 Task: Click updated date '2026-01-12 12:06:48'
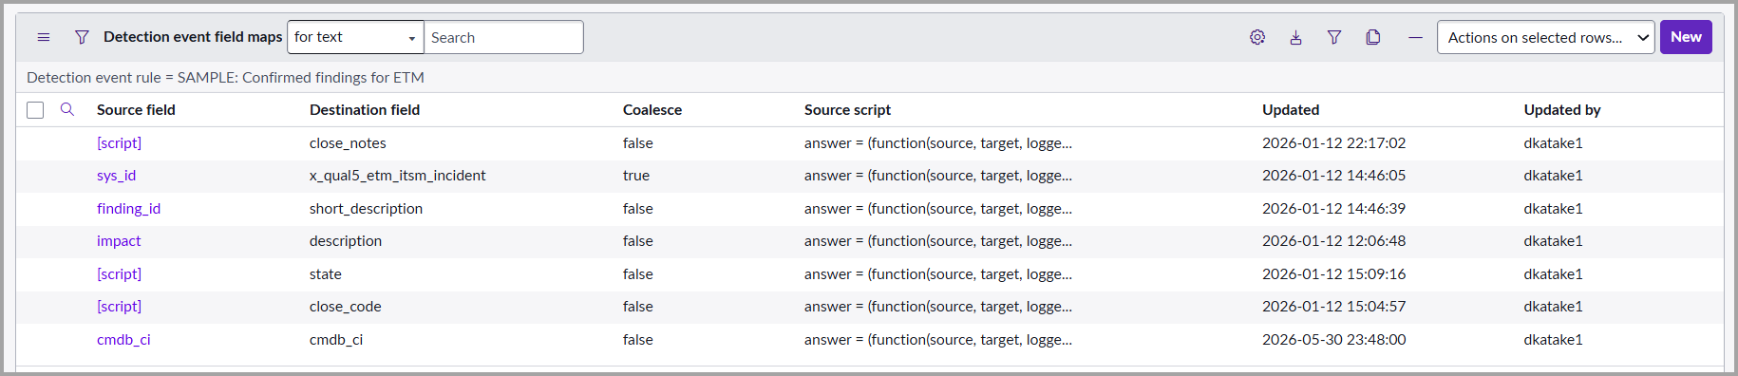pos(1333,241)
